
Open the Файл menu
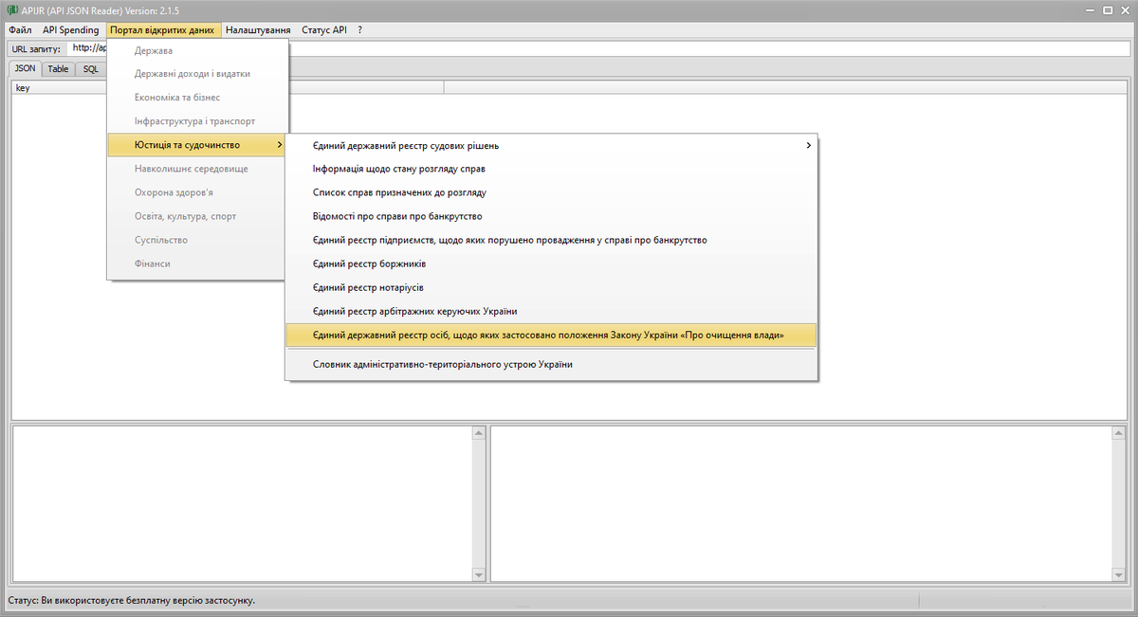pyautogui.click(x=20, y=30)
